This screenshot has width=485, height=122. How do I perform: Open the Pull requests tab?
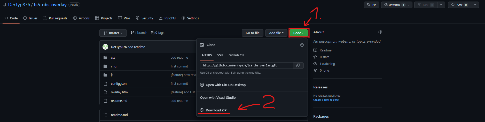click(55, 18)
